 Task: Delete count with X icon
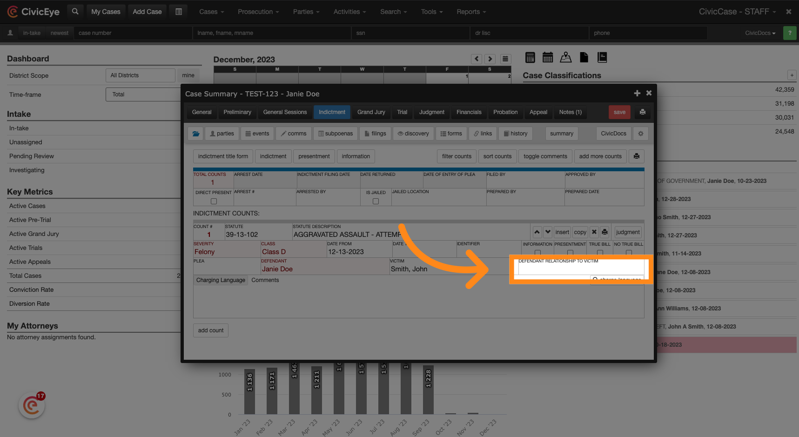pos(594,232)
